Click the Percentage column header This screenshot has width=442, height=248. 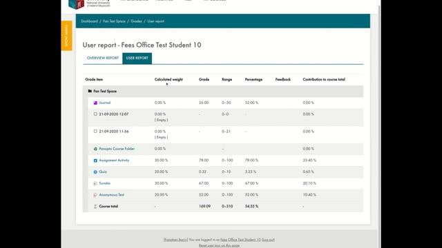tap(253, 80)
